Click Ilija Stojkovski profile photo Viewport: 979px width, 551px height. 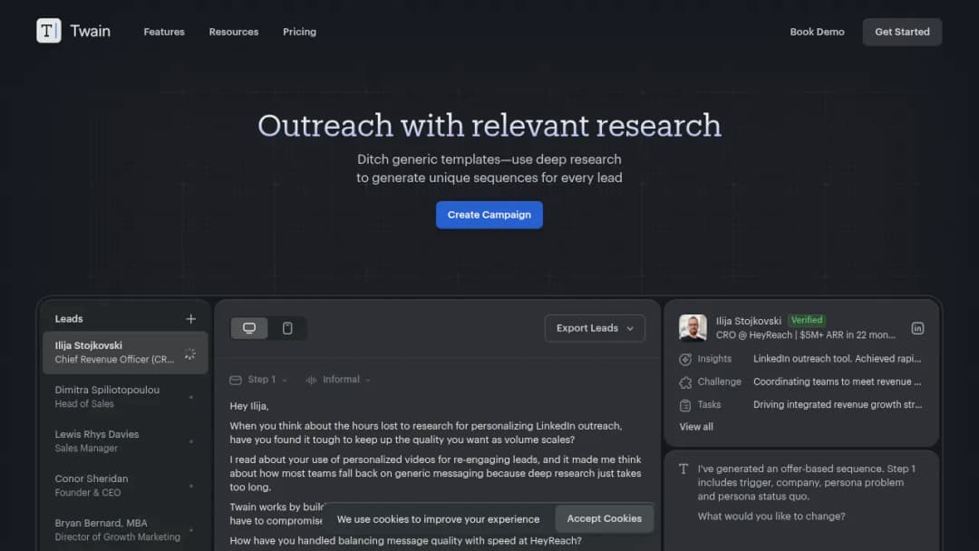point(693,327)
